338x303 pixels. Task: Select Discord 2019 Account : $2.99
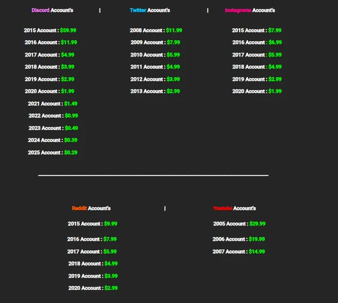coord(50,79)
